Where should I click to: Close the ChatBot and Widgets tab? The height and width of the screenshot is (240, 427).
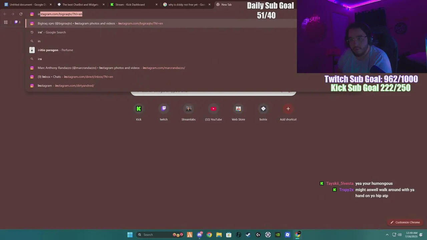[x=103, y=5]
